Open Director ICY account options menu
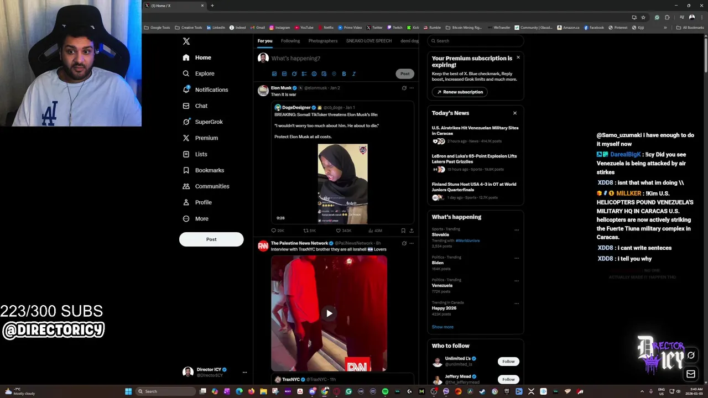 (244, 372)
